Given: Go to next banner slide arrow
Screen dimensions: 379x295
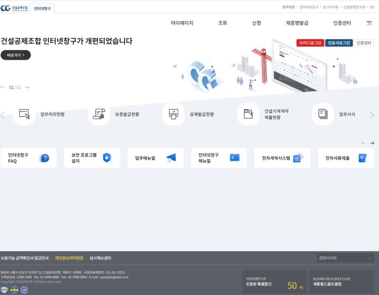Looking at the screenshot, I should click(x=27, y=88).
